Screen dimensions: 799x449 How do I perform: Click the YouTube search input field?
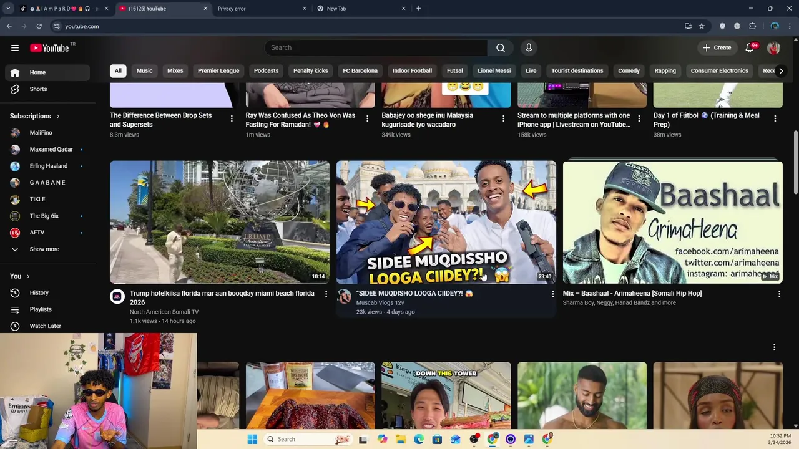pos(376,48)
